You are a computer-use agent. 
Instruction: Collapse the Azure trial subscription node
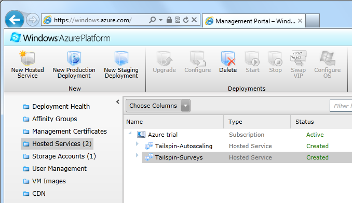coord(130,133)
